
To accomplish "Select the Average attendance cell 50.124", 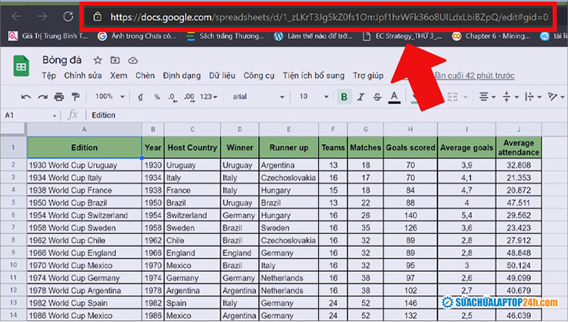I will click(518, 265).
